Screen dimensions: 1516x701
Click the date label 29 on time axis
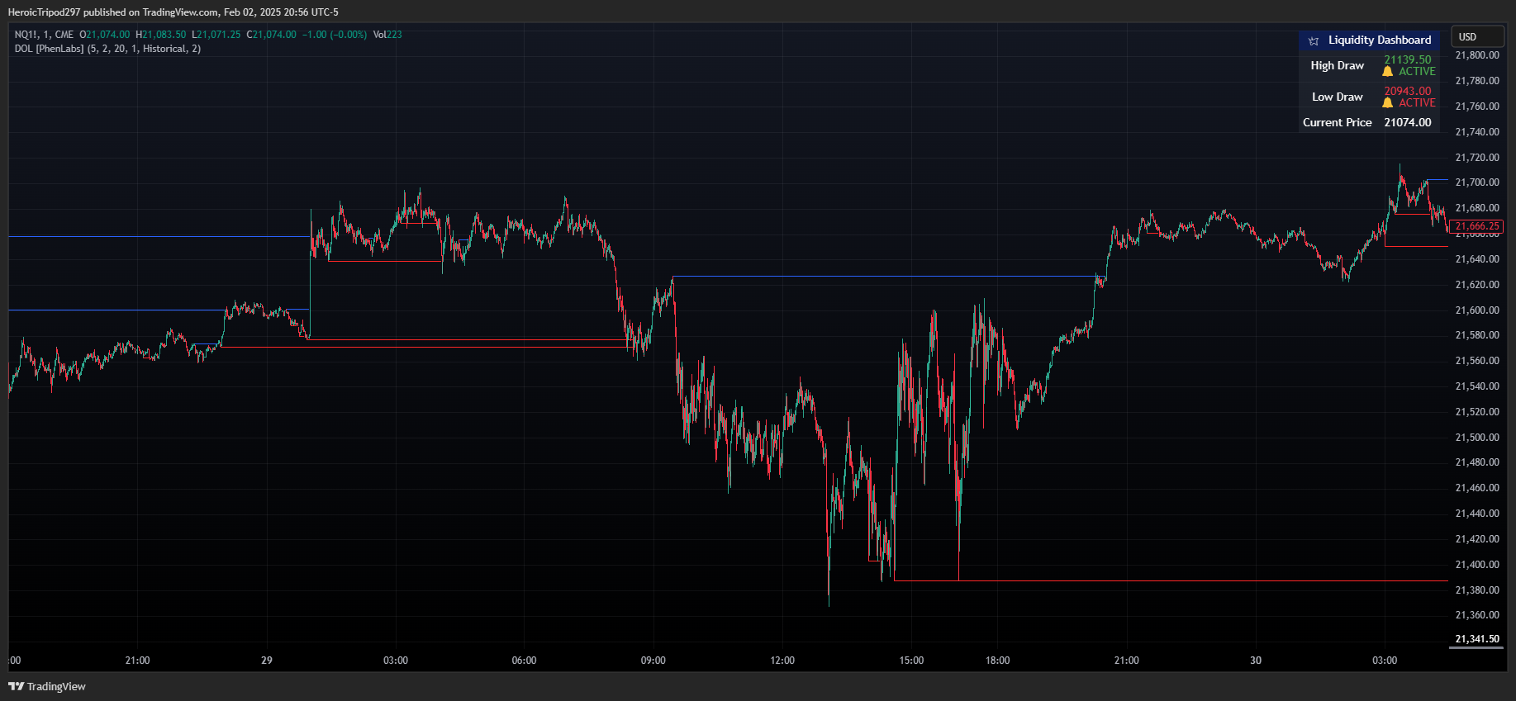pos(267,661)
